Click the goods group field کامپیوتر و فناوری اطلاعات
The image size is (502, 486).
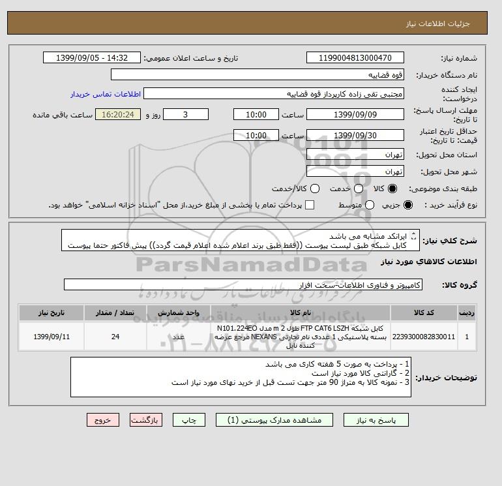243,284
